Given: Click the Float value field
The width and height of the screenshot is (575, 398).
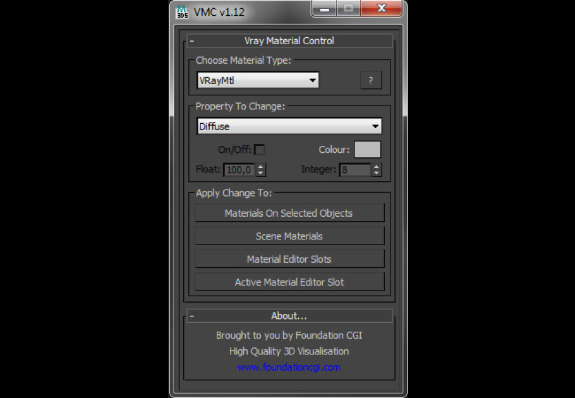Looking at the screenshot, I should click(239, 170).
